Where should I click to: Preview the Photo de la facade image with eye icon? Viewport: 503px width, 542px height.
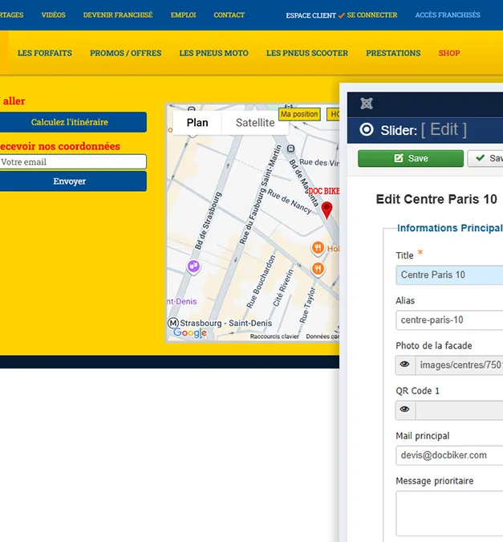tap(405, 365)
